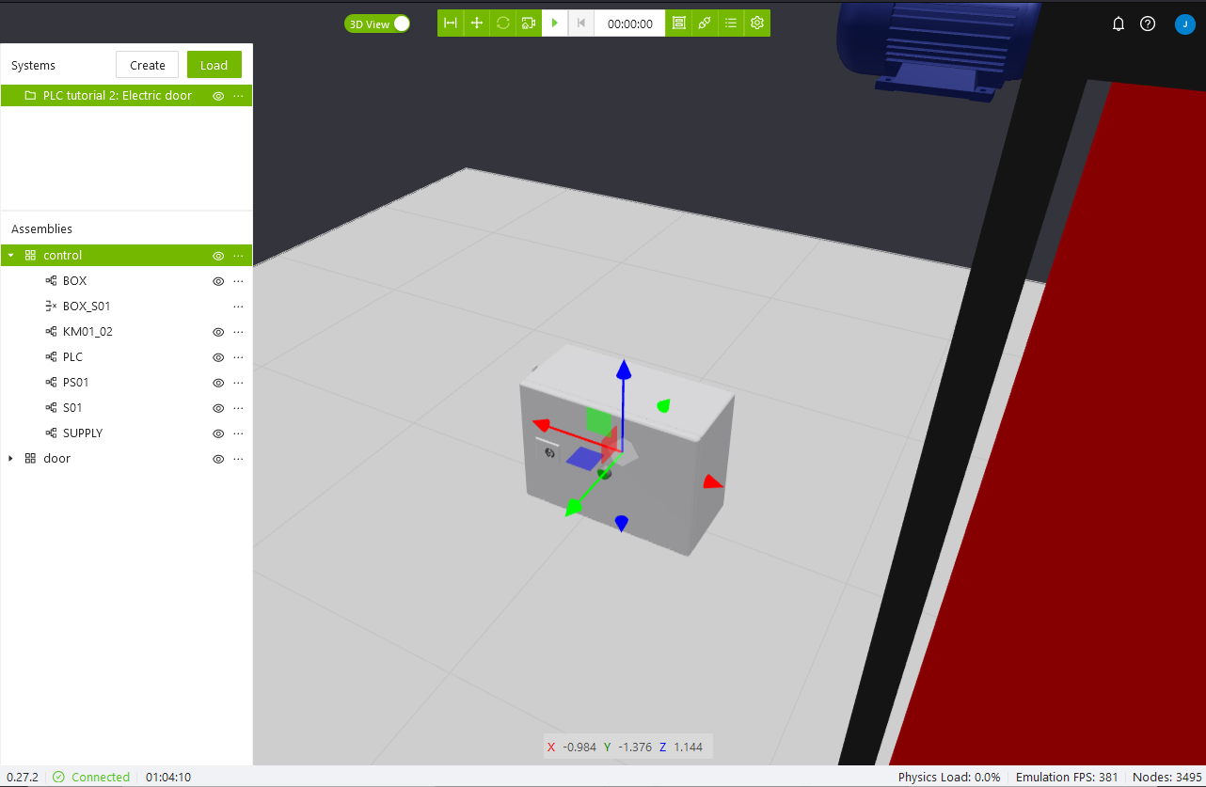This screenshot has height=787, width=1206.
Task: Reset simulation to the start
Action: pyautogui.click(x=581, y=24)
